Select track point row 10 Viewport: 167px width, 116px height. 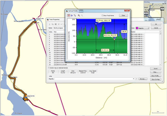(x=57, y=53)
